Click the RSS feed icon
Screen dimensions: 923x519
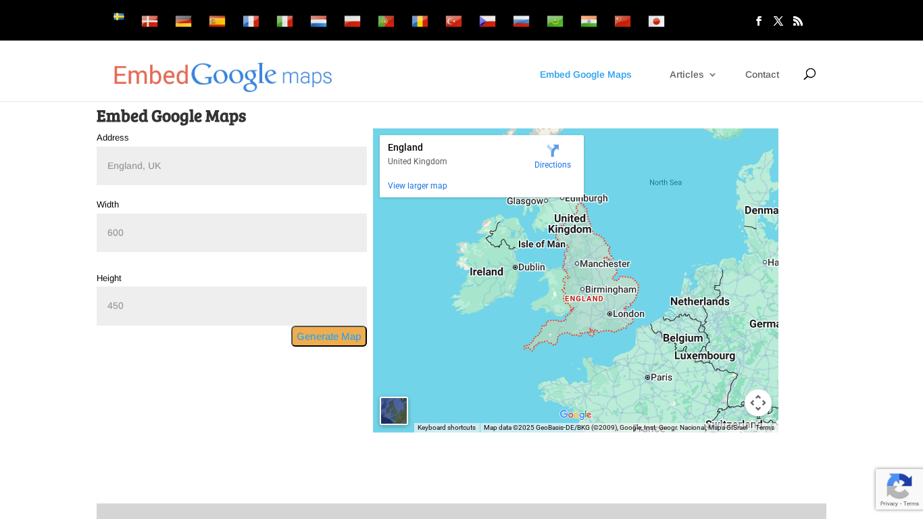(x=798, y=21)
